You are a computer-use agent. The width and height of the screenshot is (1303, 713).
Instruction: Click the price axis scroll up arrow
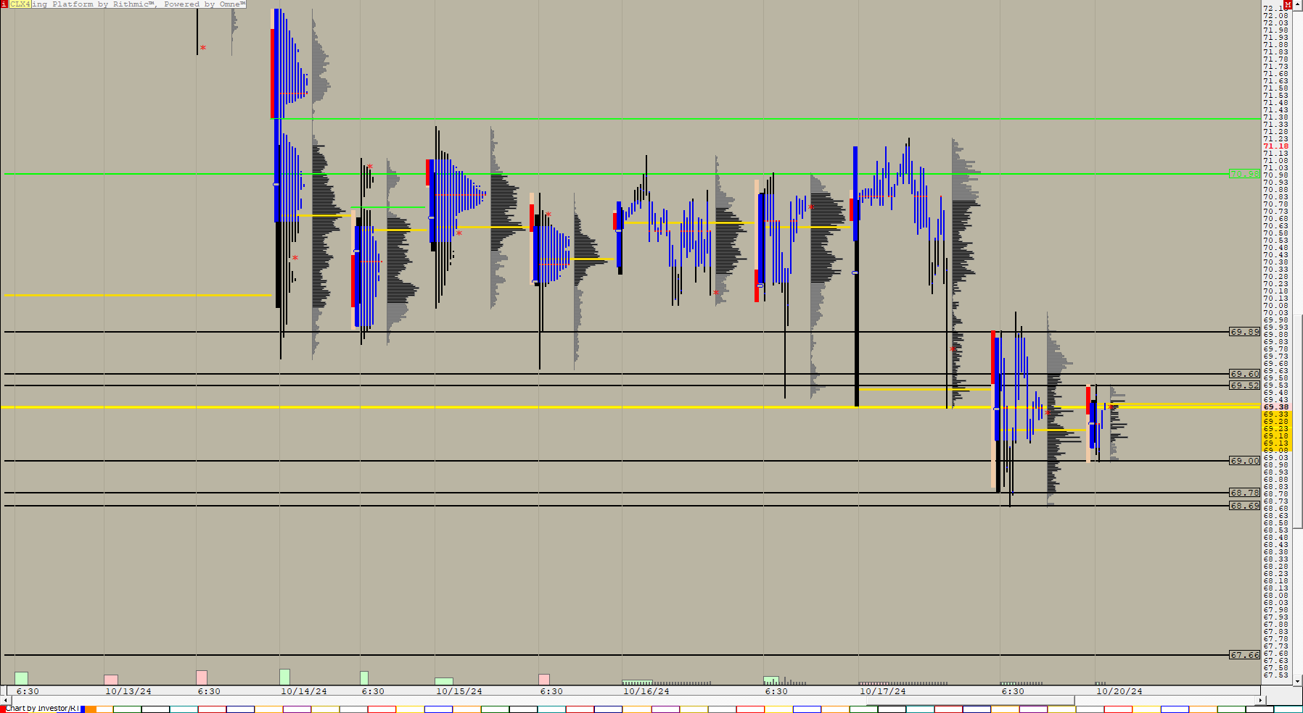click(1298, 4)
